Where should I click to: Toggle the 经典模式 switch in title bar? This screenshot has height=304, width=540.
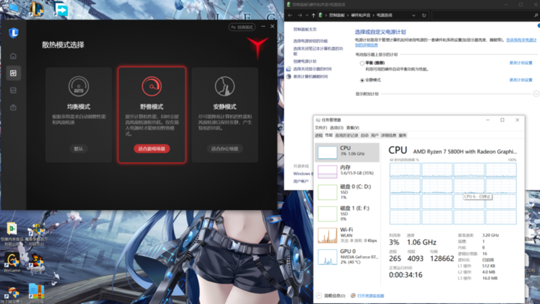242,27
